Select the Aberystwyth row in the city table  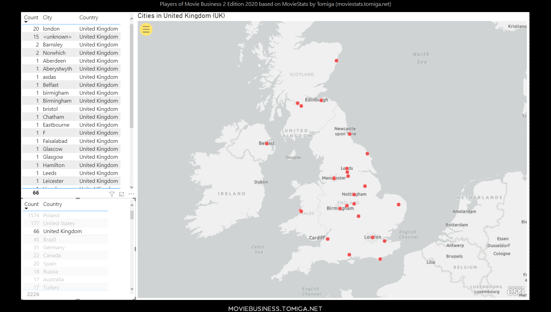(x=58, y=69)
